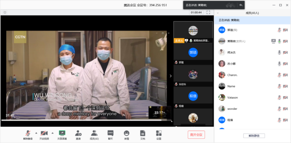Click the shared CGTN video area
This screenshot has width=291, height=143.
[87, 75]
